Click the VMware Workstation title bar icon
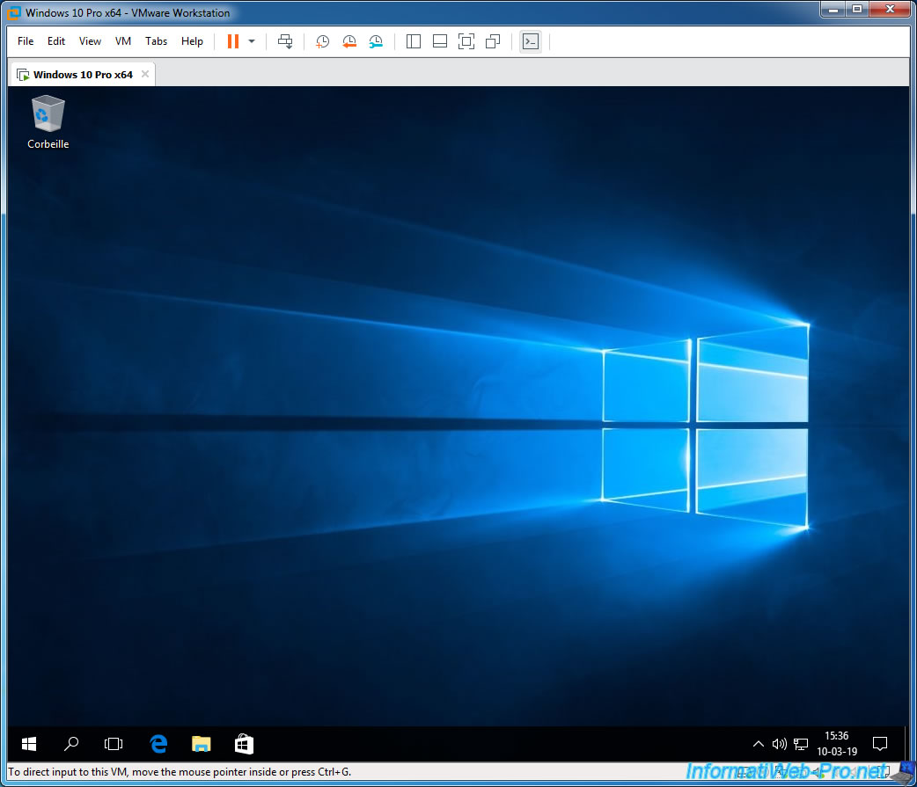 13,12
